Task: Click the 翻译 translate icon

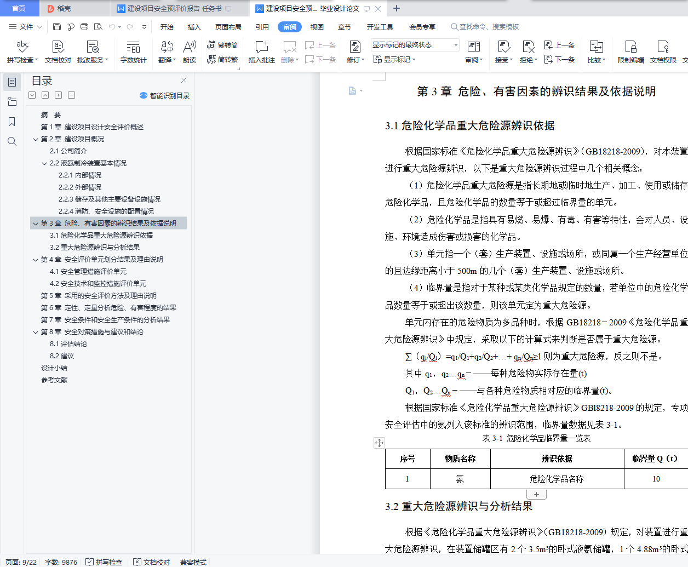Action: [167, 52]
